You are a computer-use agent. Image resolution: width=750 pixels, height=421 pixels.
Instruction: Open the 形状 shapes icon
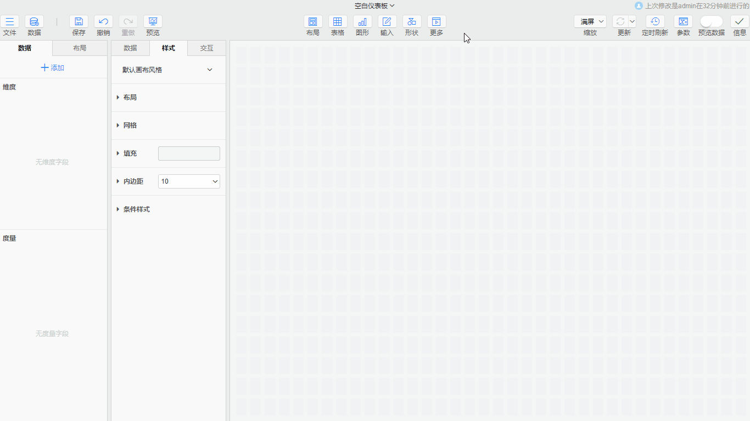(412, 22)
